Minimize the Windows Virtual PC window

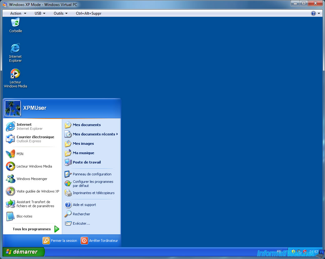pyautogui.click(x=295, y=3)
